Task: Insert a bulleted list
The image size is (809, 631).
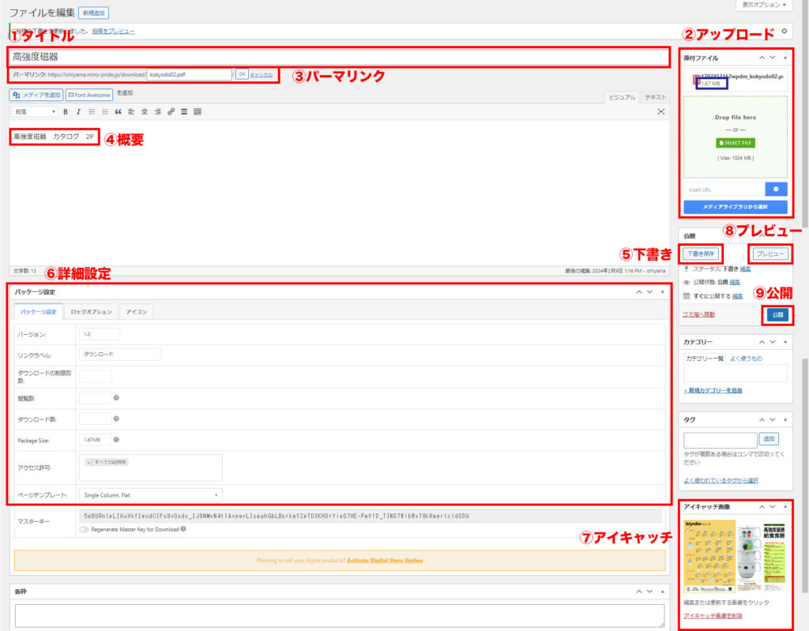Action: [x=92, y=112]
